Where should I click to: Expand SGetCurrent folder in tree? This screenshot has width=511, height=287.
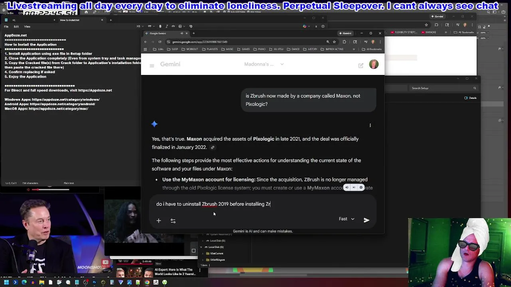(202, 254)
